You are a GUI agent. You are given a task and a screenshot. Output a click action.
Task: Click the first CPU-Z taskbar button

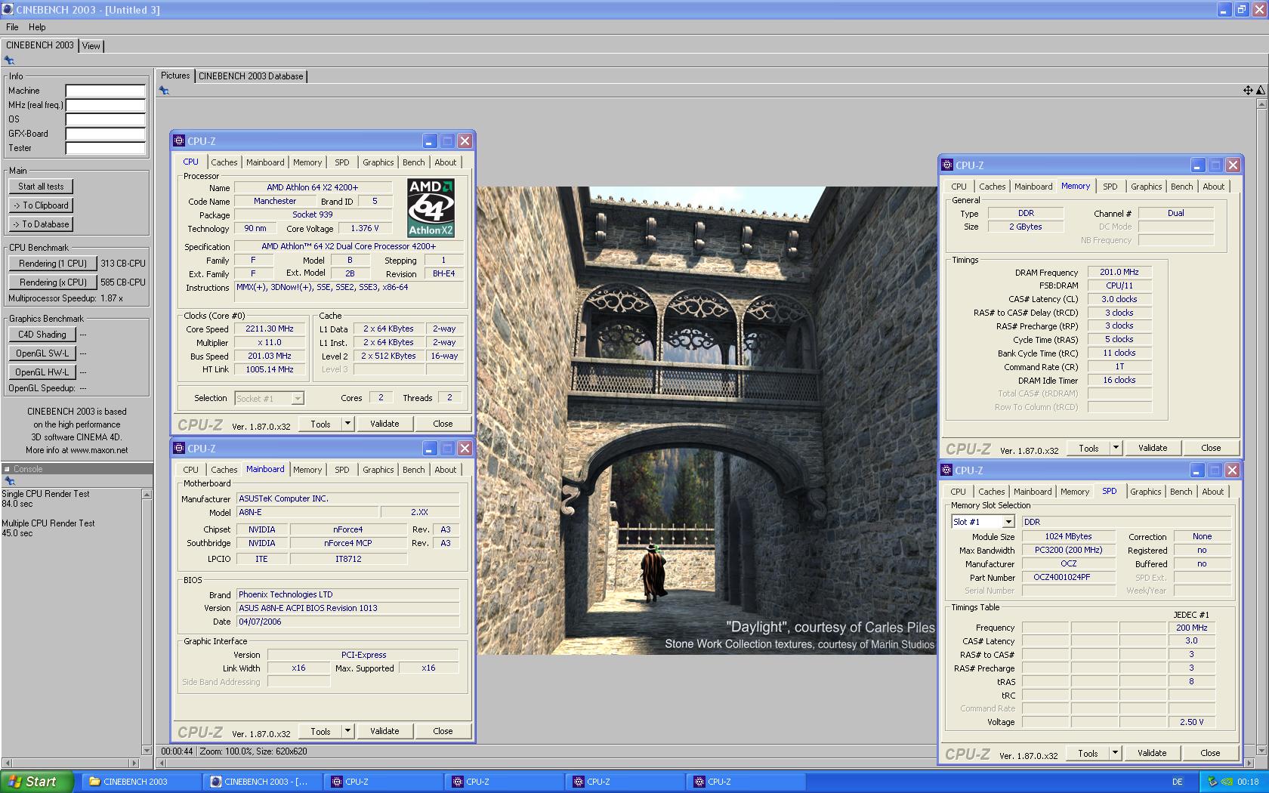point(384,782)
